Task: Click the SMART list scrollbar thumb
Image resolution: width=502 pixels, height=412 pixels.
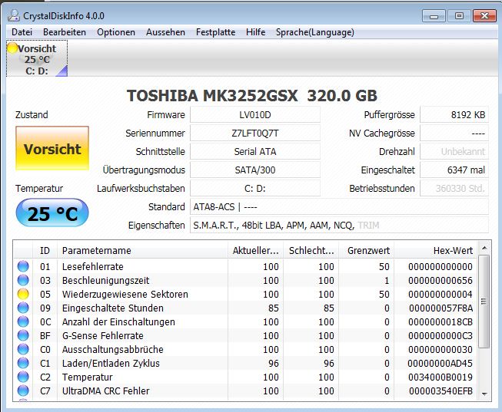Action: click(x=484, y=302)
